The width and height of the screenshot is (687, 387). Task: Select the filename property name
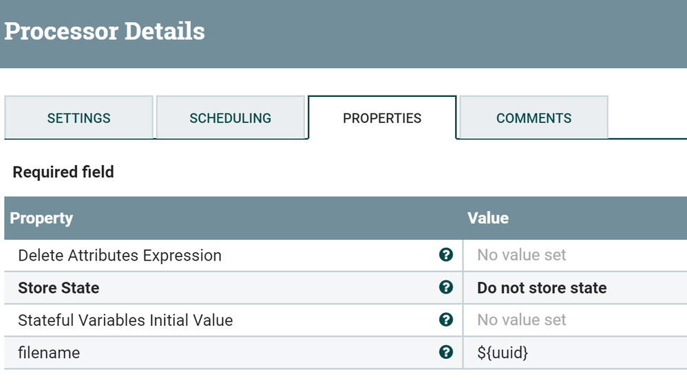tap(49, 353)
